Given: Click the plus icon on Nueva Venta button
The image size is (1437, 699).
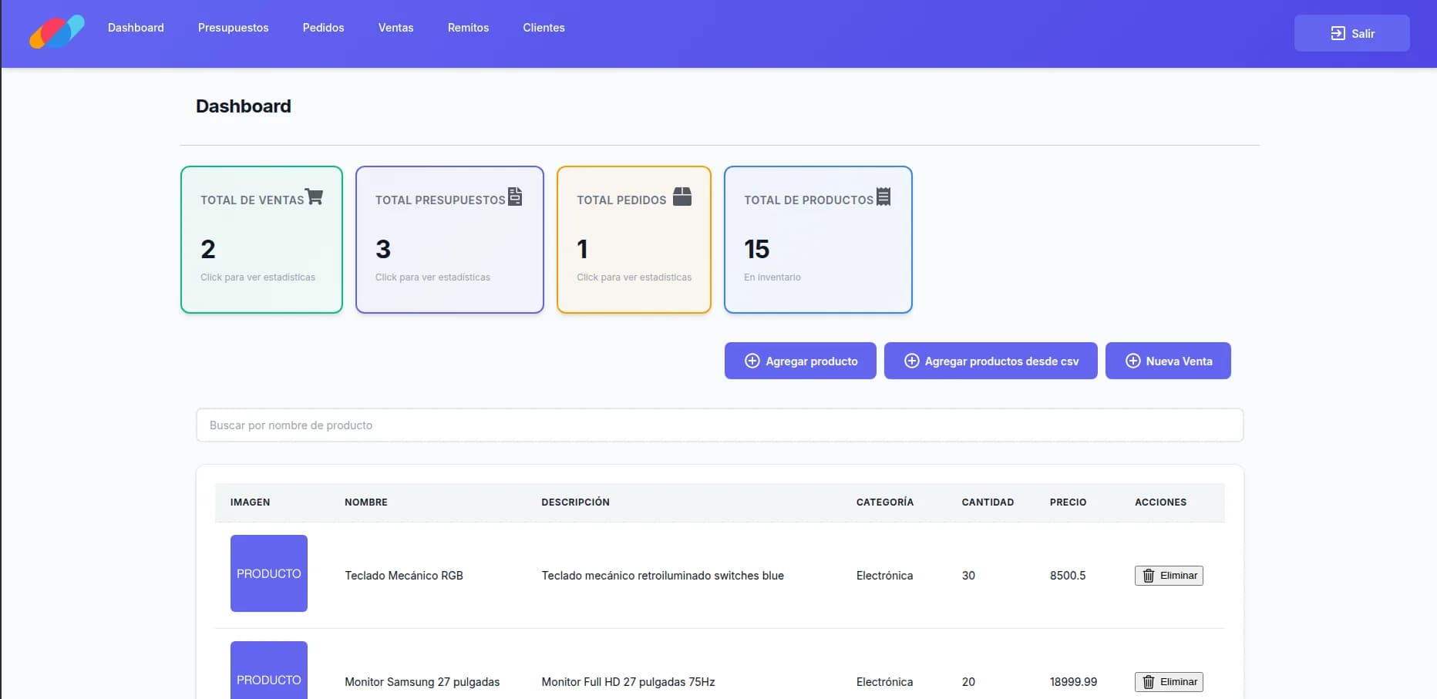Looking at the screenshot, I should [1132, 361].
